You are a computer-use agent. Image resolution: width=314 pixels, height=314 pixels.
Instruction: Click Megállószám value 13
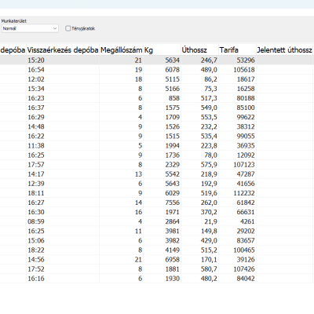click(138, 174)
